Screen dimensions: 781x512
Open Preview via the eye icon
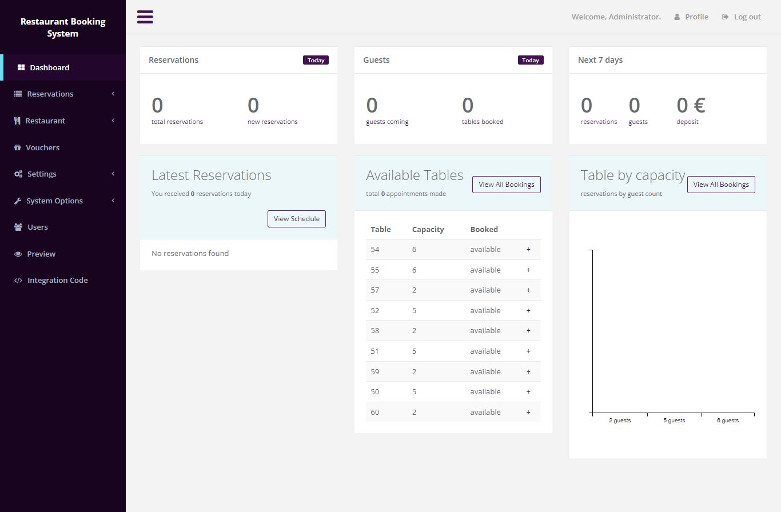17,254
